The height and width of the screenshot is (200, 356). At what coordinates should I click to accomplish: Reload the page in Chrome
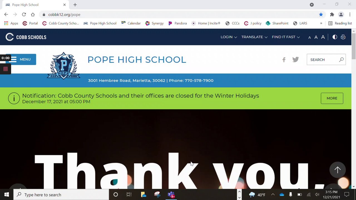tap(24, 14)
